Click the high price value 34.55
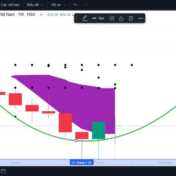The height and width of the screenshot is (176, 176). pos(67,15)
